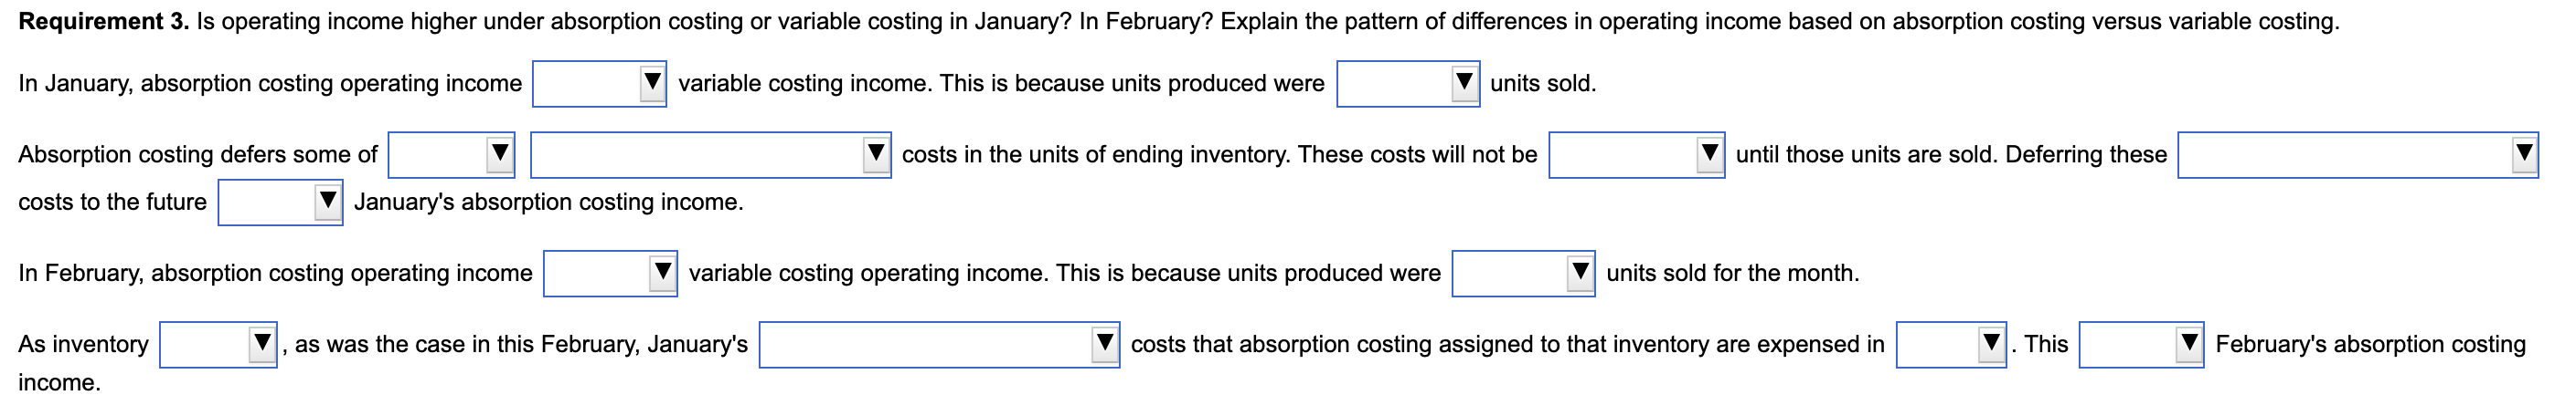Open dropdown before 'units sold.' in January sentence
Screen dimensions: 2576x416
(x=1407, y=84)
